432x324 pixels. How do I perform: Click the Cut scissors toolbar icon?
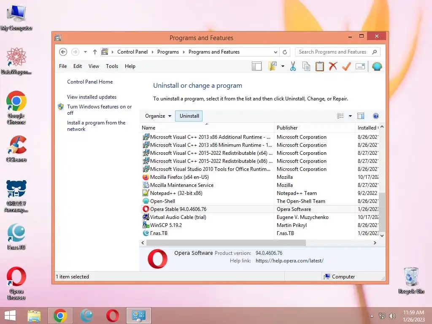[293, 66]
